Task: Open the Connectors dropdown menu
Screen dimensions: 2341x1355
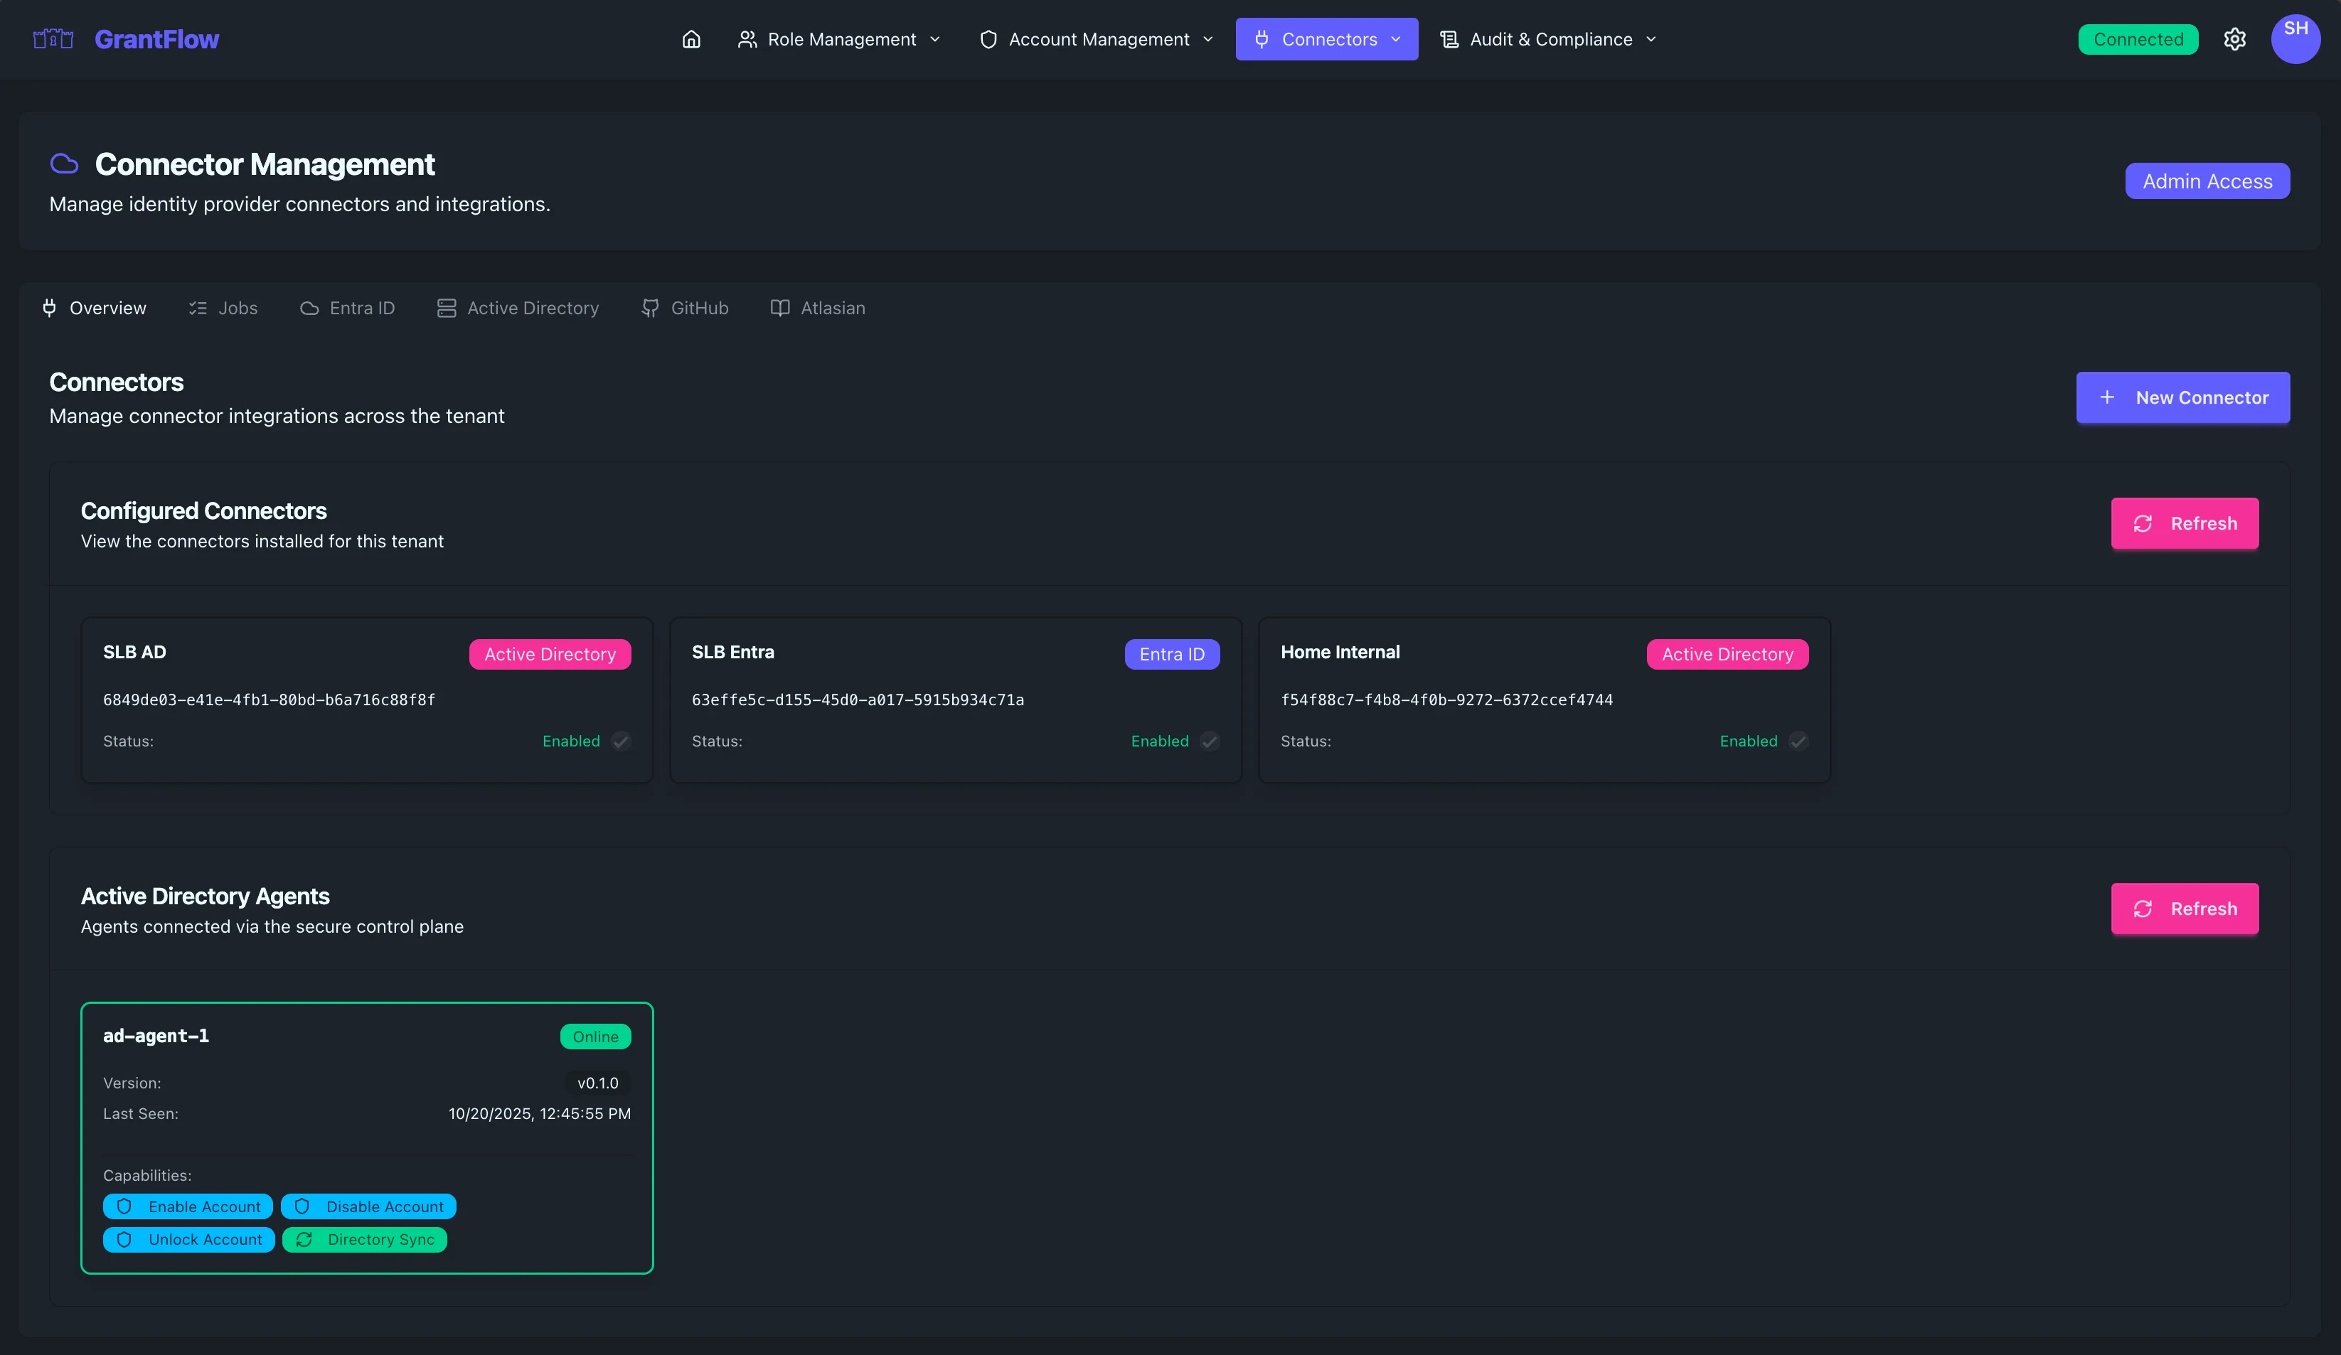Action: click(1326, 39)
